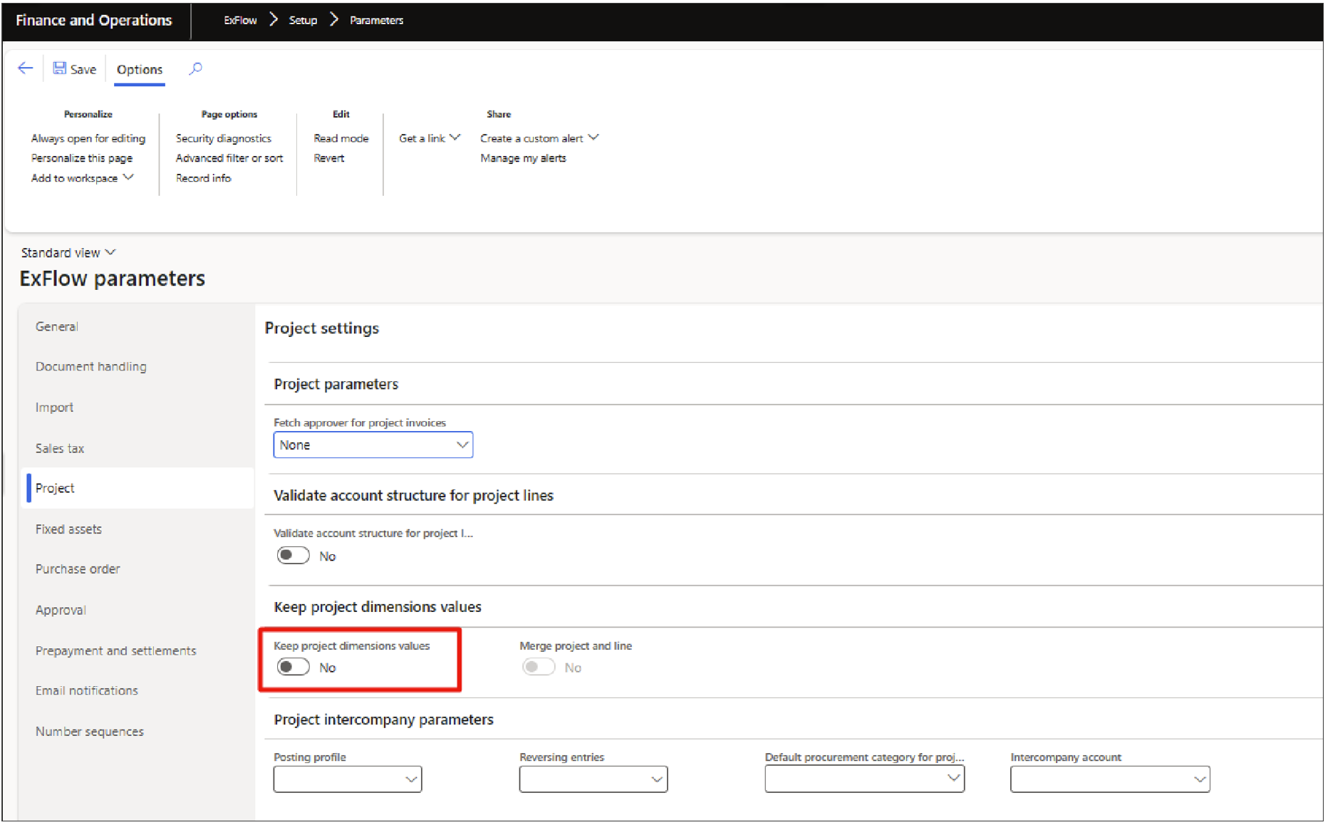Image resolution: width=1328 pixels, height=825 pixels.
Task: Open Prepayment and settlements tab
Action: pos(115,651)
